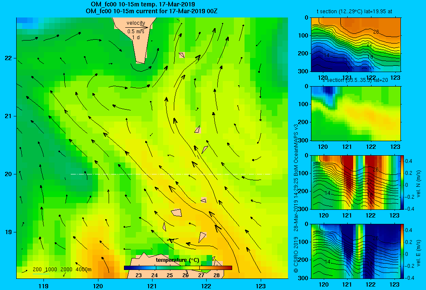
Task: Click the 23 tick on the temperature bar
Action: click(x=138, y=275)
